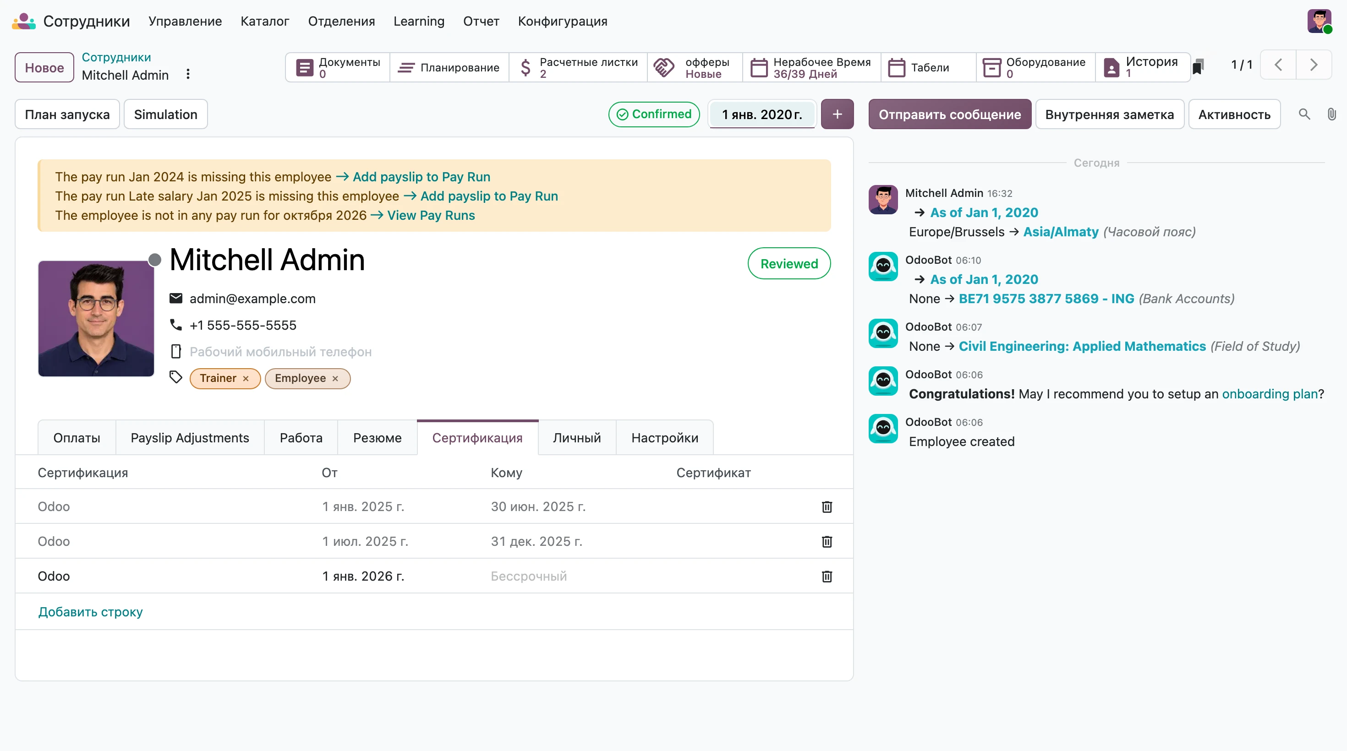Open the Planning smart button
The width and height of the screenshot is (1347, 751).
449,67
